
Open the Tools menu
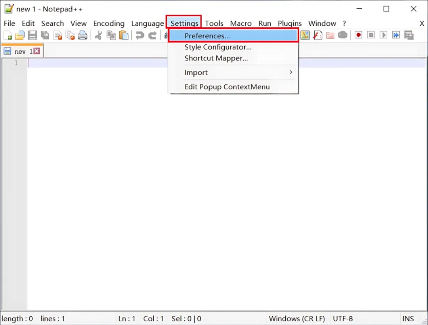[x=214, y=23]
